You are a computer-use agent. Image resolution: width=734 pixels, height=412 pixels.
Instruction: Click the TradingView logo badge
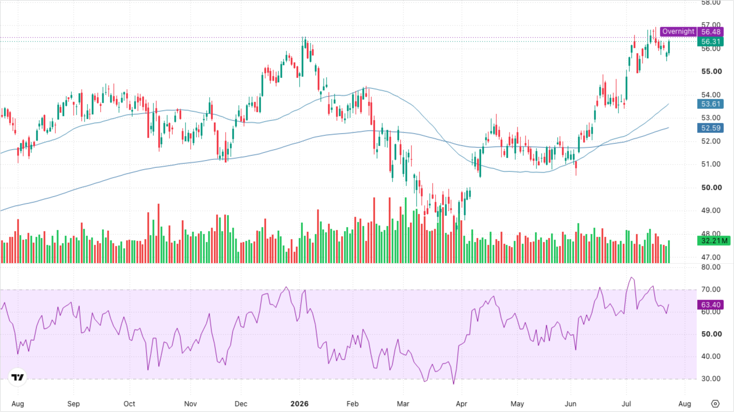[17, 377]
